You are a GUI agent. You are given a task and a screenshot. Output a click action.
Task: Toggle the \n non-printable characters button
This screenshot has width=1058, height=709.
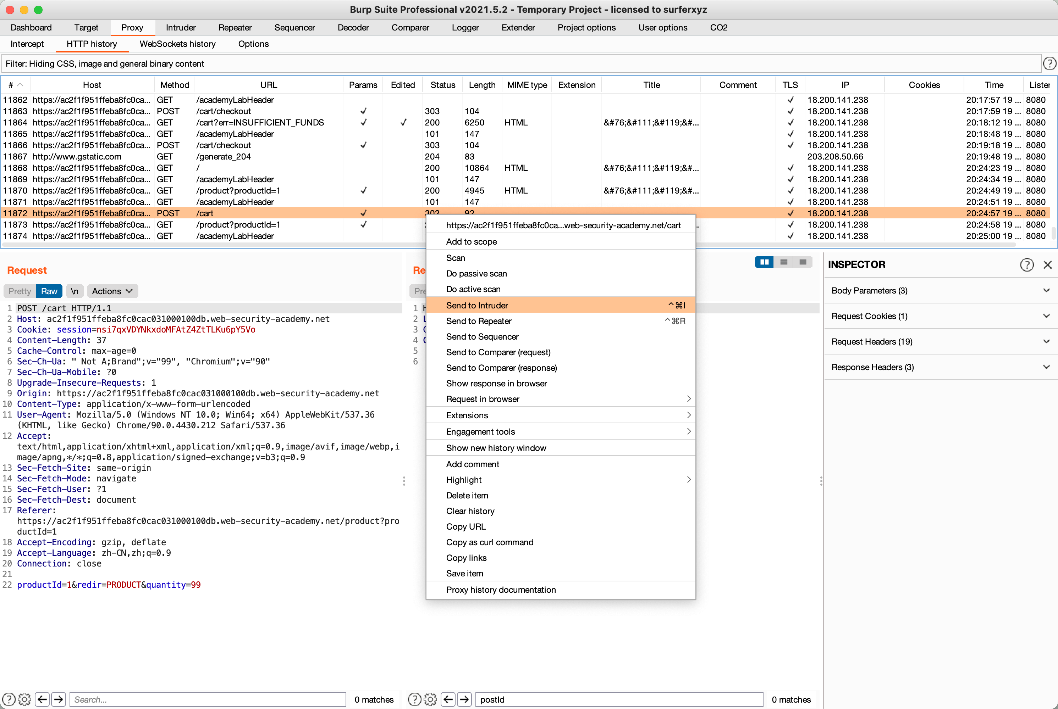75,291
